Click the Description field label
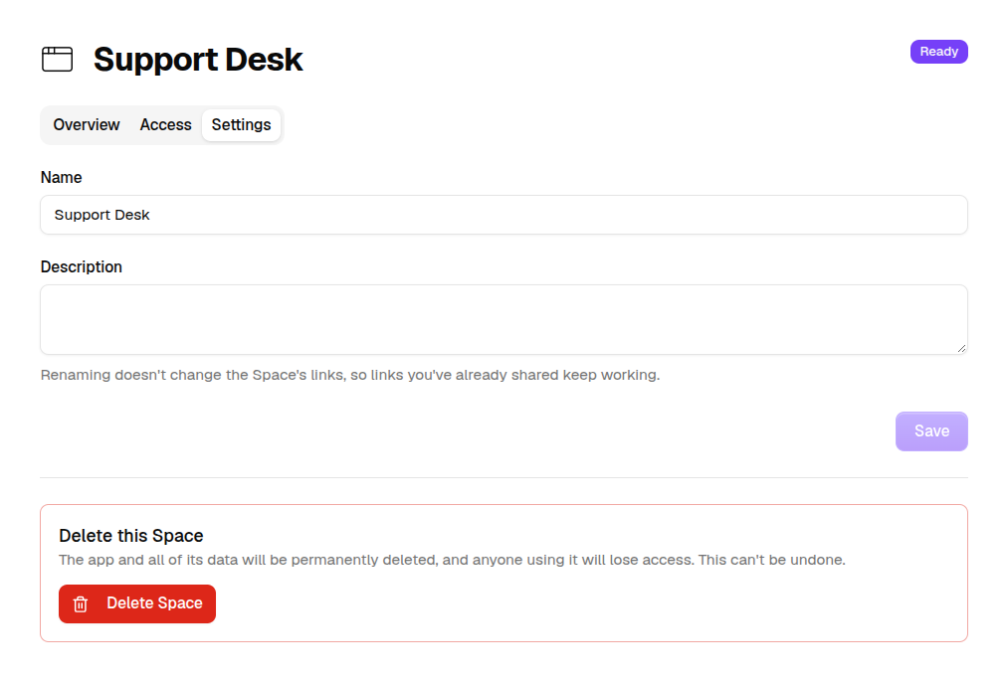The width and height of the screenshot is (1008, 682). 81,266
